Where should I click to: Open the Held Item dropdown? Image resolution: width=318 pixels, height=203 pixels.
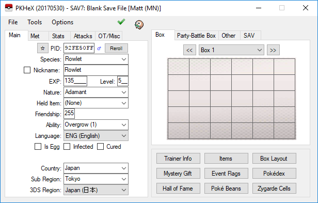[x=96, y=103]
